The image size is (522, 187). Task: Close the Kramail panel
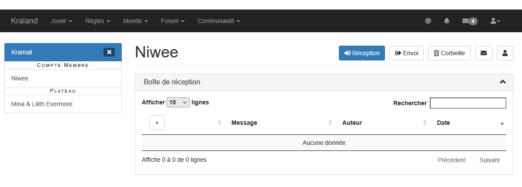click(109, 52)
